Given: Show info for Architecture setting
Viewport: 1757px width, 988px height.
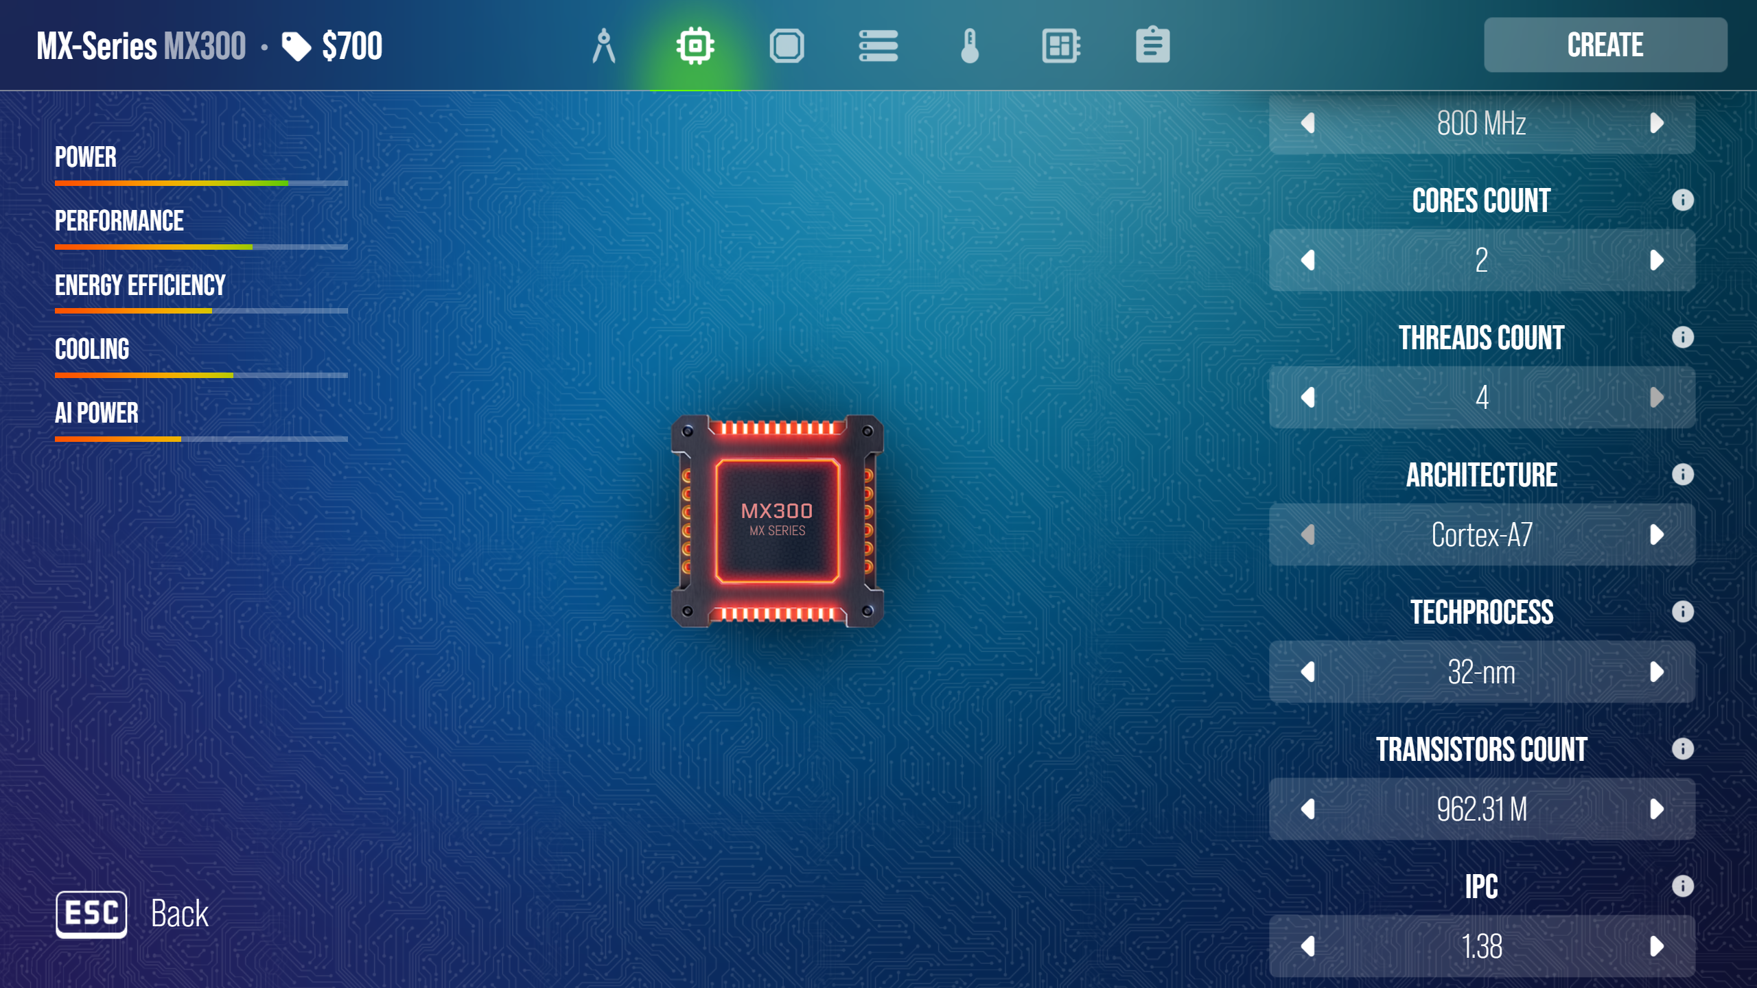Looking at the screenshot, I should [1682, 475].
